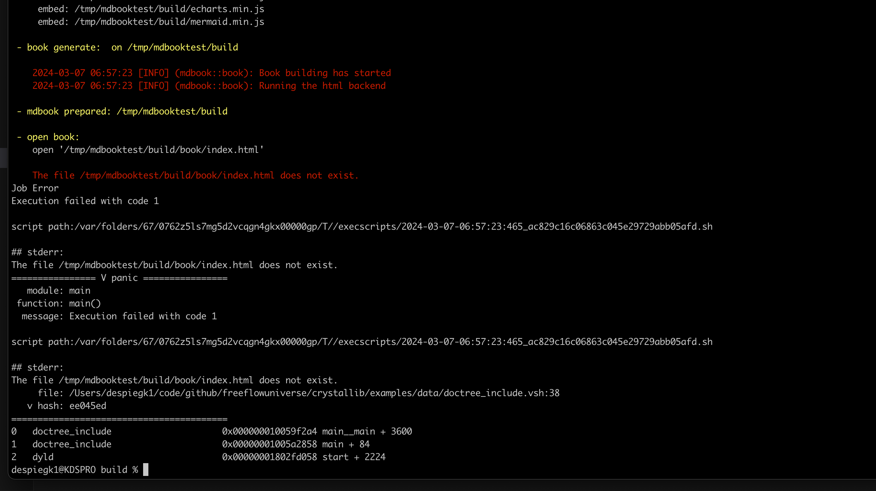Click the "v hash: ee045ed" line
Image resolution: width=876 pixels, height=491 pixels.
point(67,406)
